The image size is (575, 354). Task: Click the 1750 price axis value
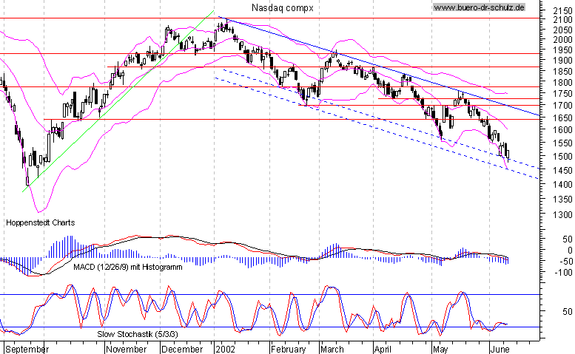[x=562, y=94]
